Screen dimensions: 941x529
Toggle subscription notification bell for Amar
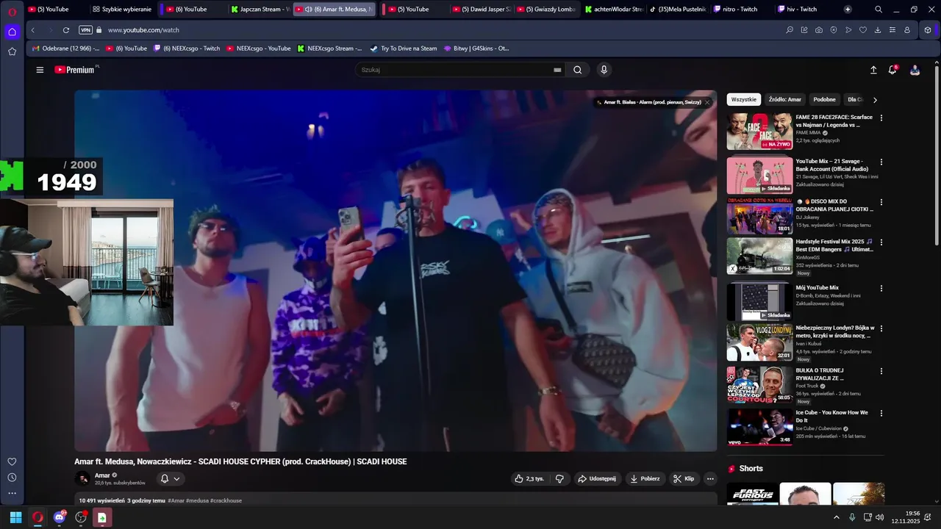click(x=170, y=478)
